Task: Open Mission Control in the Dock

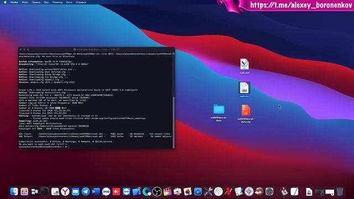Action: [x=34, y=192]
